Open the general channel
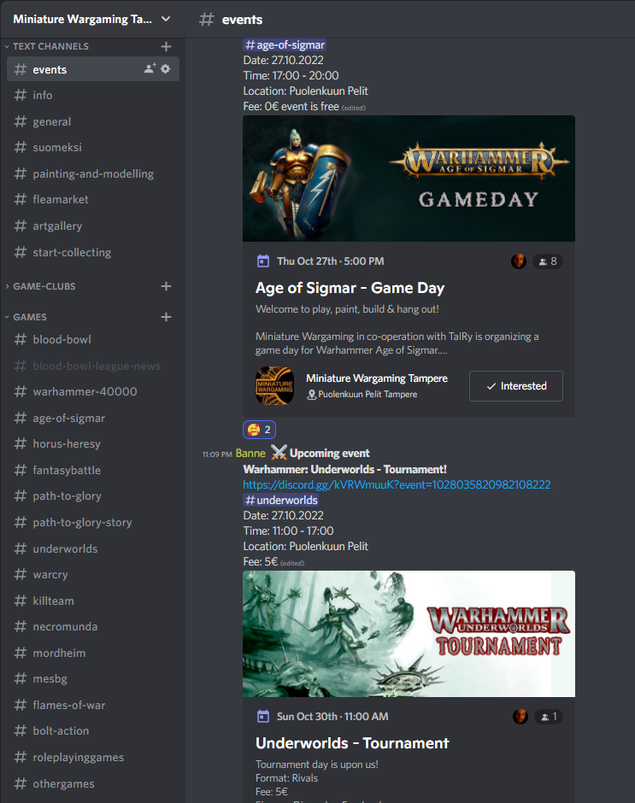This screenshot has height=803, width=635. pyautogui.click(x=93, y=122)
